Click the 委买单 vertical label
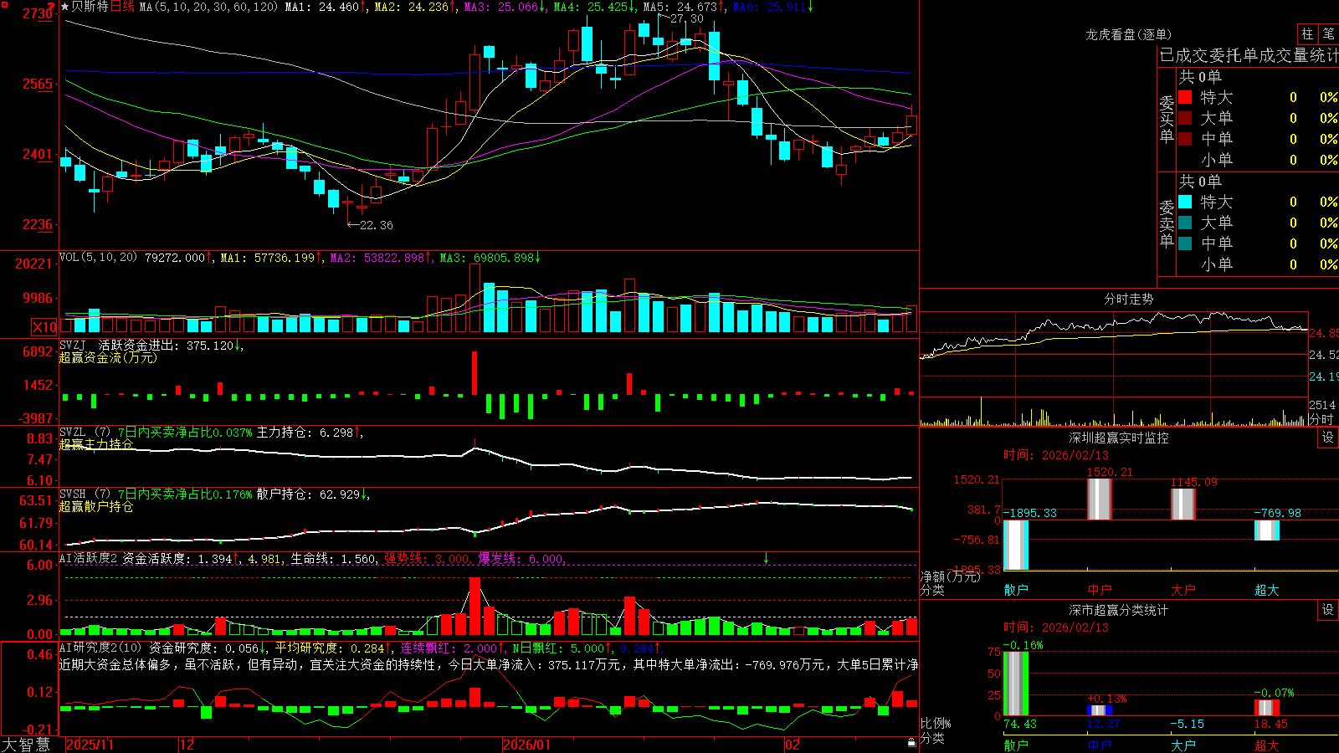Image resolution: width=1339 pixels, height=753 pixels. pyautogui.click(x=1167, y=119)
